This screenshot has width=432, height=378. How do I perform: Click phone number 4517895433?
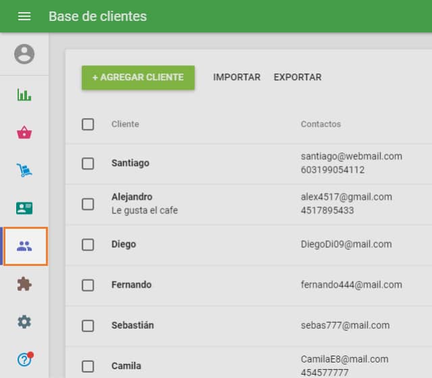coord(327,211)
